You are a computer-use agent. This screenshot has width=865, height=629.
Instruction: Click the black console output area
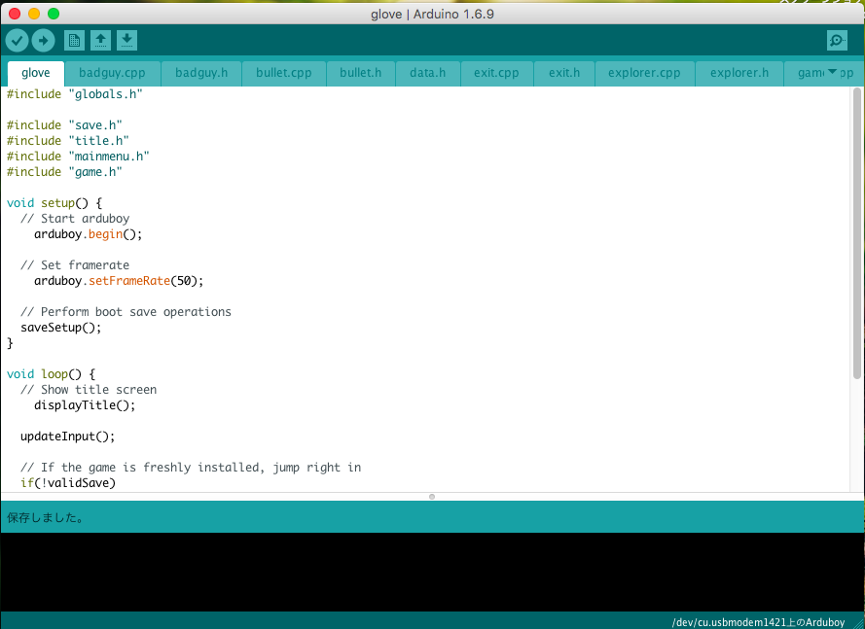coord(432,572)
